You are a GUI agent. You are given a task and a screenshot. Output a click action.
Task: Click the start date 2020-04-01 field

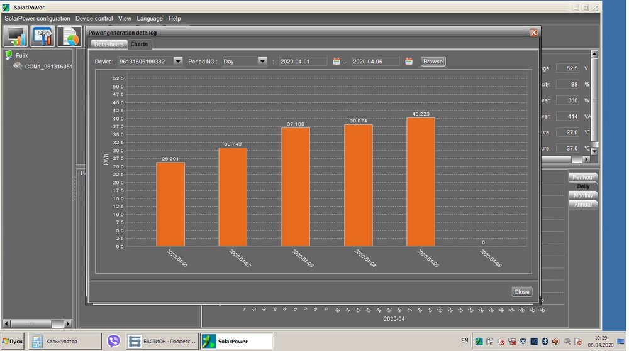coord(303,61)
